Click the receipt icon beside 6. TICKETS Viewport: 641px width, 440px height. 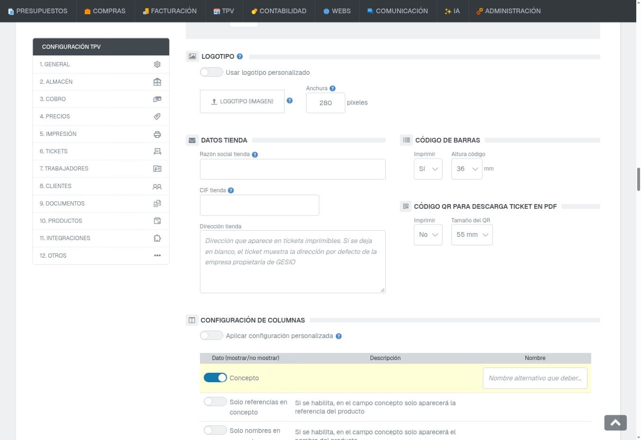157,152
